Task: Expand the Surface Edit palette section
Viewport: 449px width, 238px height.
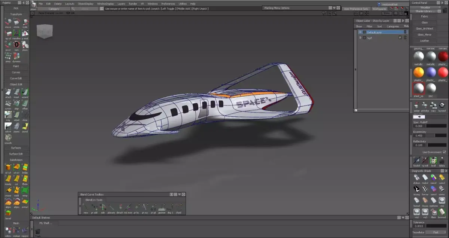Action: tap(16, 154)
